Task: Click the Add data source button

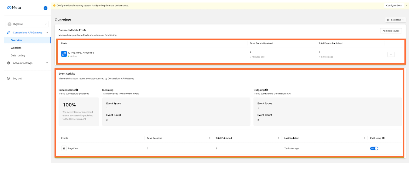Action: click(x=391, y=31)
